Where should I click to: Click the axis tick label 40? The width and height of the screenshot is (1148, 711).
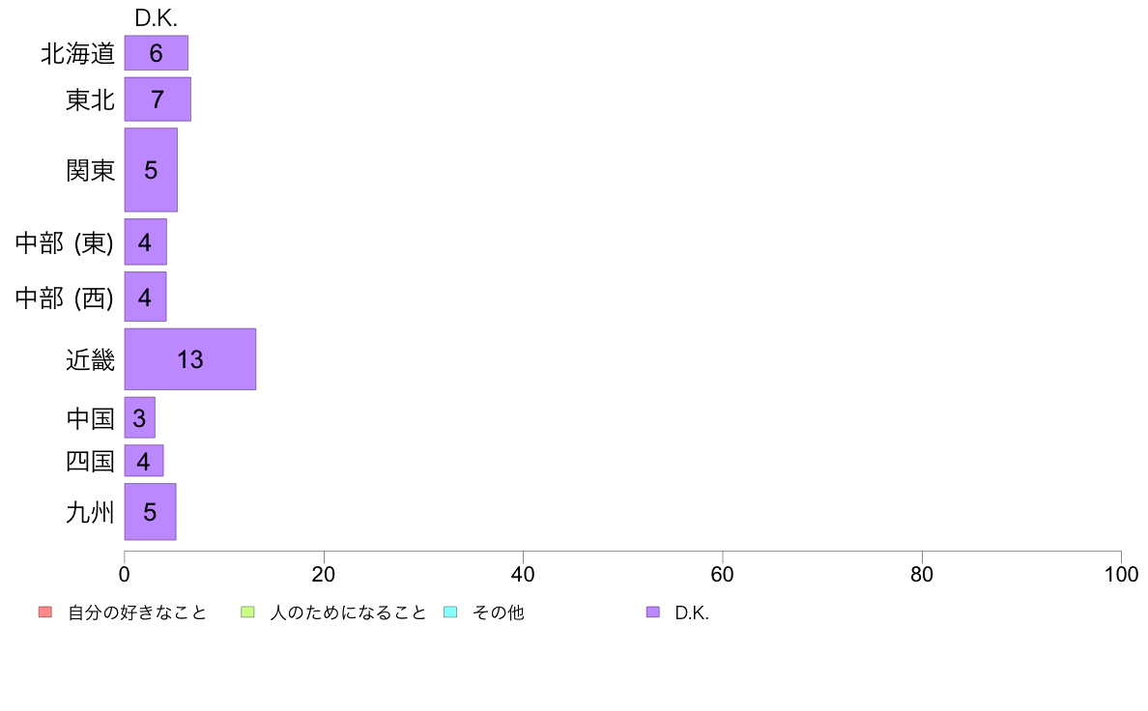523,574
